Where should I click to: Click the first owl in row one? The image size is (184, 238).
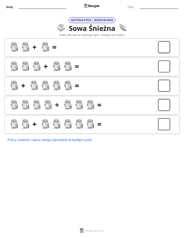14,47
